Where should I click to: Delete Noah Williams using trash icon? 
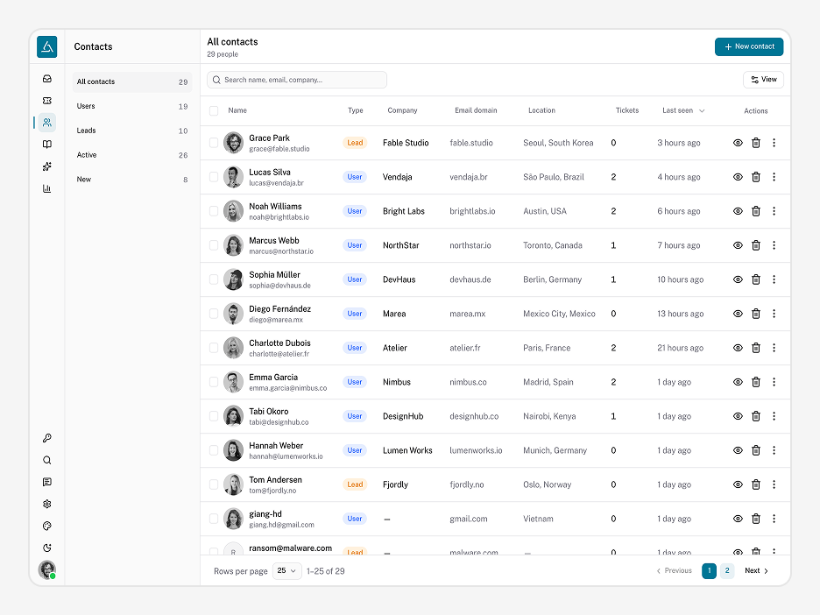(x=756, y=211)
